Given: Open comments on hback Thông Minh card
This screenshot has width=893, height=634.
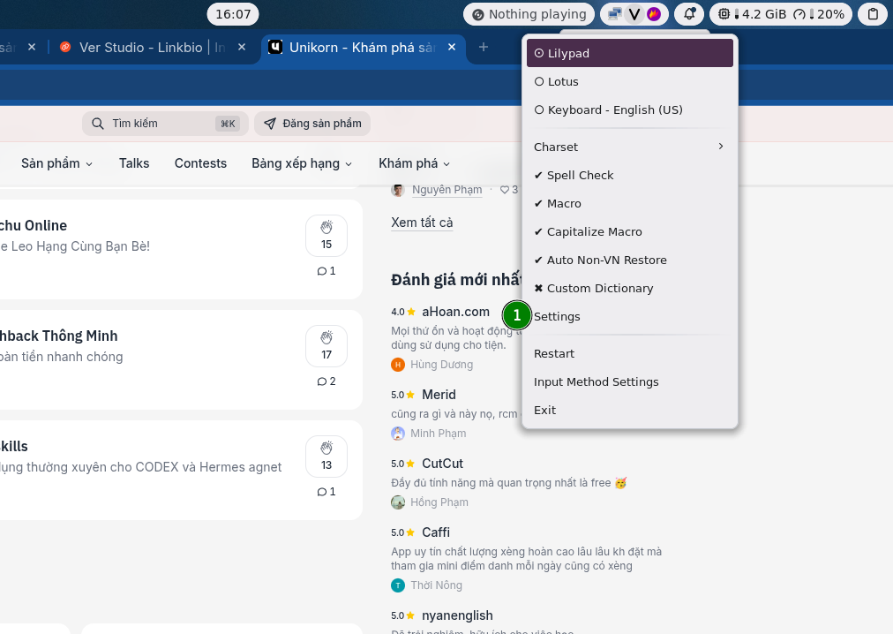Looking at the screenshot, I should [x=326, y=381].
